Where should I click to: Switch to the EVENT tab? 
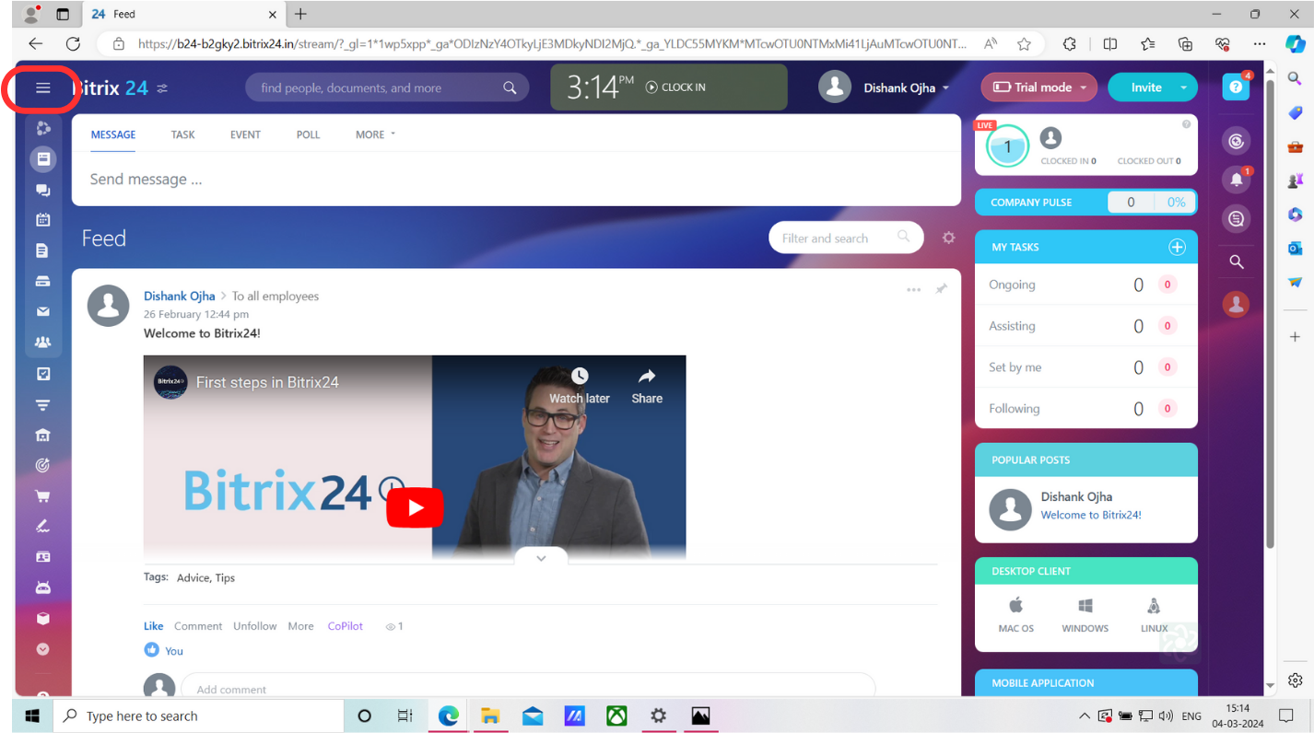pos(245,134)
